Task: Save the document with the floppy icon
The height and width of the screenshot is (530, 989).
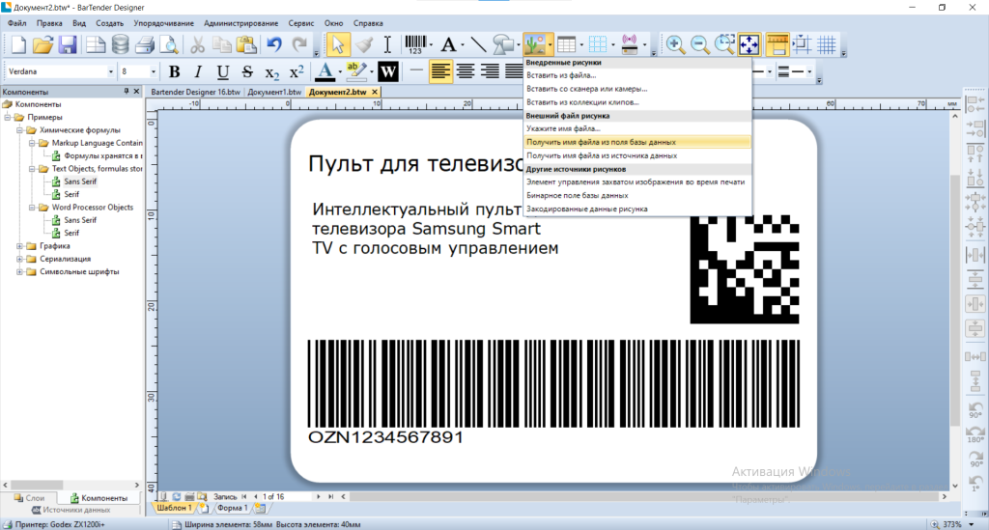Action: point(68,44)
